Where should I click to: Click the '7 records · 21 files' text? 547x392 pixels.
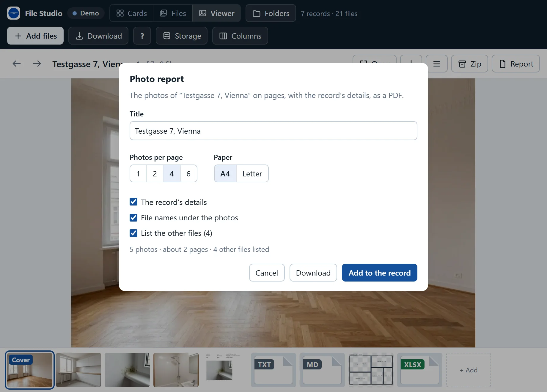click(x=329, y=14)
